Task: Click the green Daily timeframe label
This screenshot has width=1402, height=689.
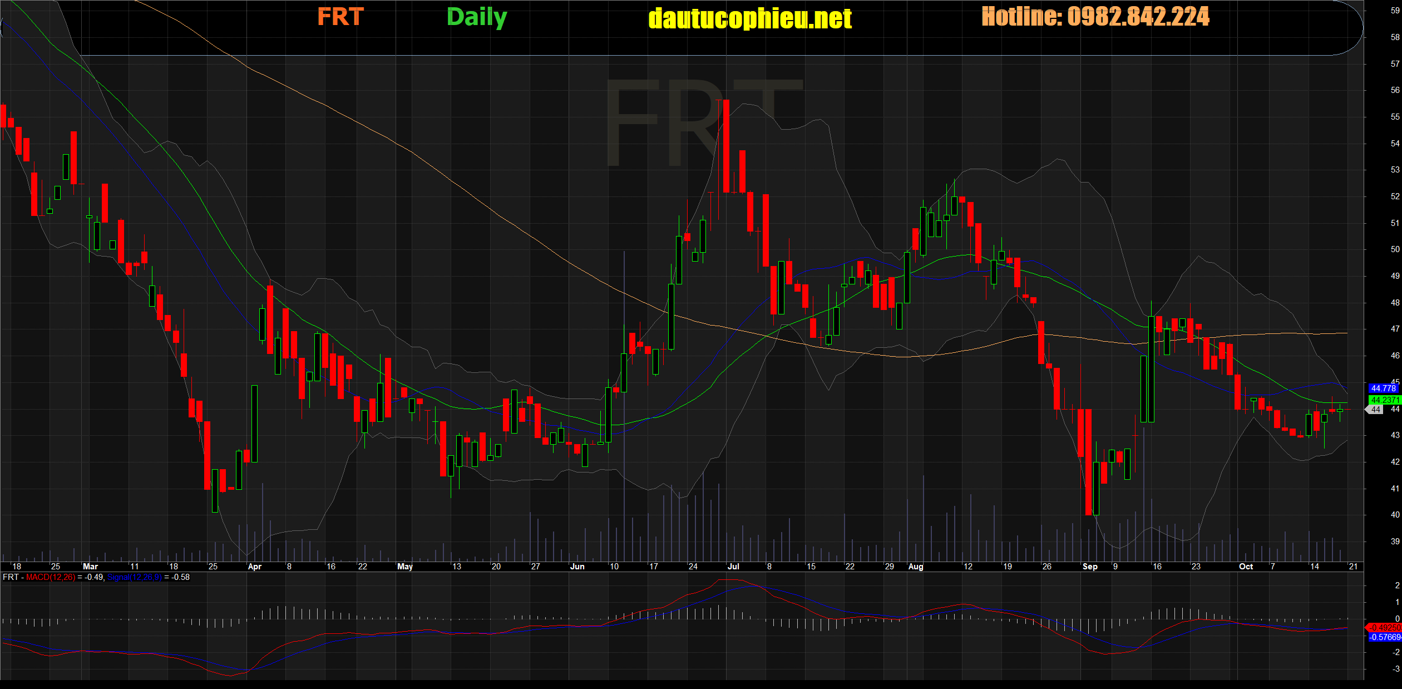Action: 477,17
